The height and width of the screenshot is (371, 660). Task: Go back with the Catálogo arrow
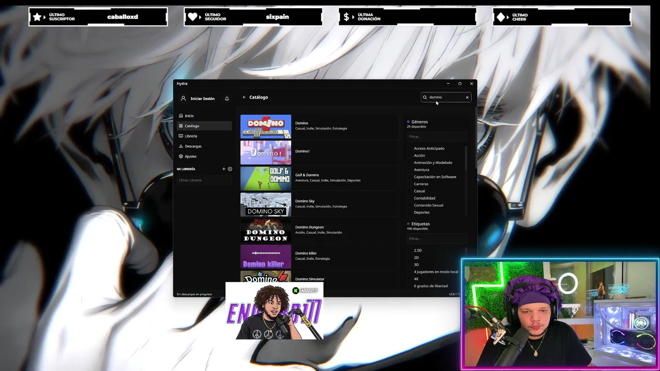244,97
